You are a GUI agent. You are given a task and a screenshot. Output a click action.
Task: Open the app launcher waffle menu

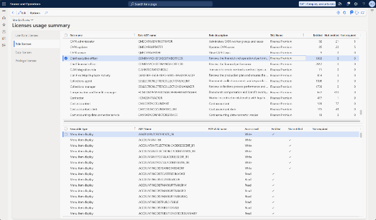click(x=4, y=4)
